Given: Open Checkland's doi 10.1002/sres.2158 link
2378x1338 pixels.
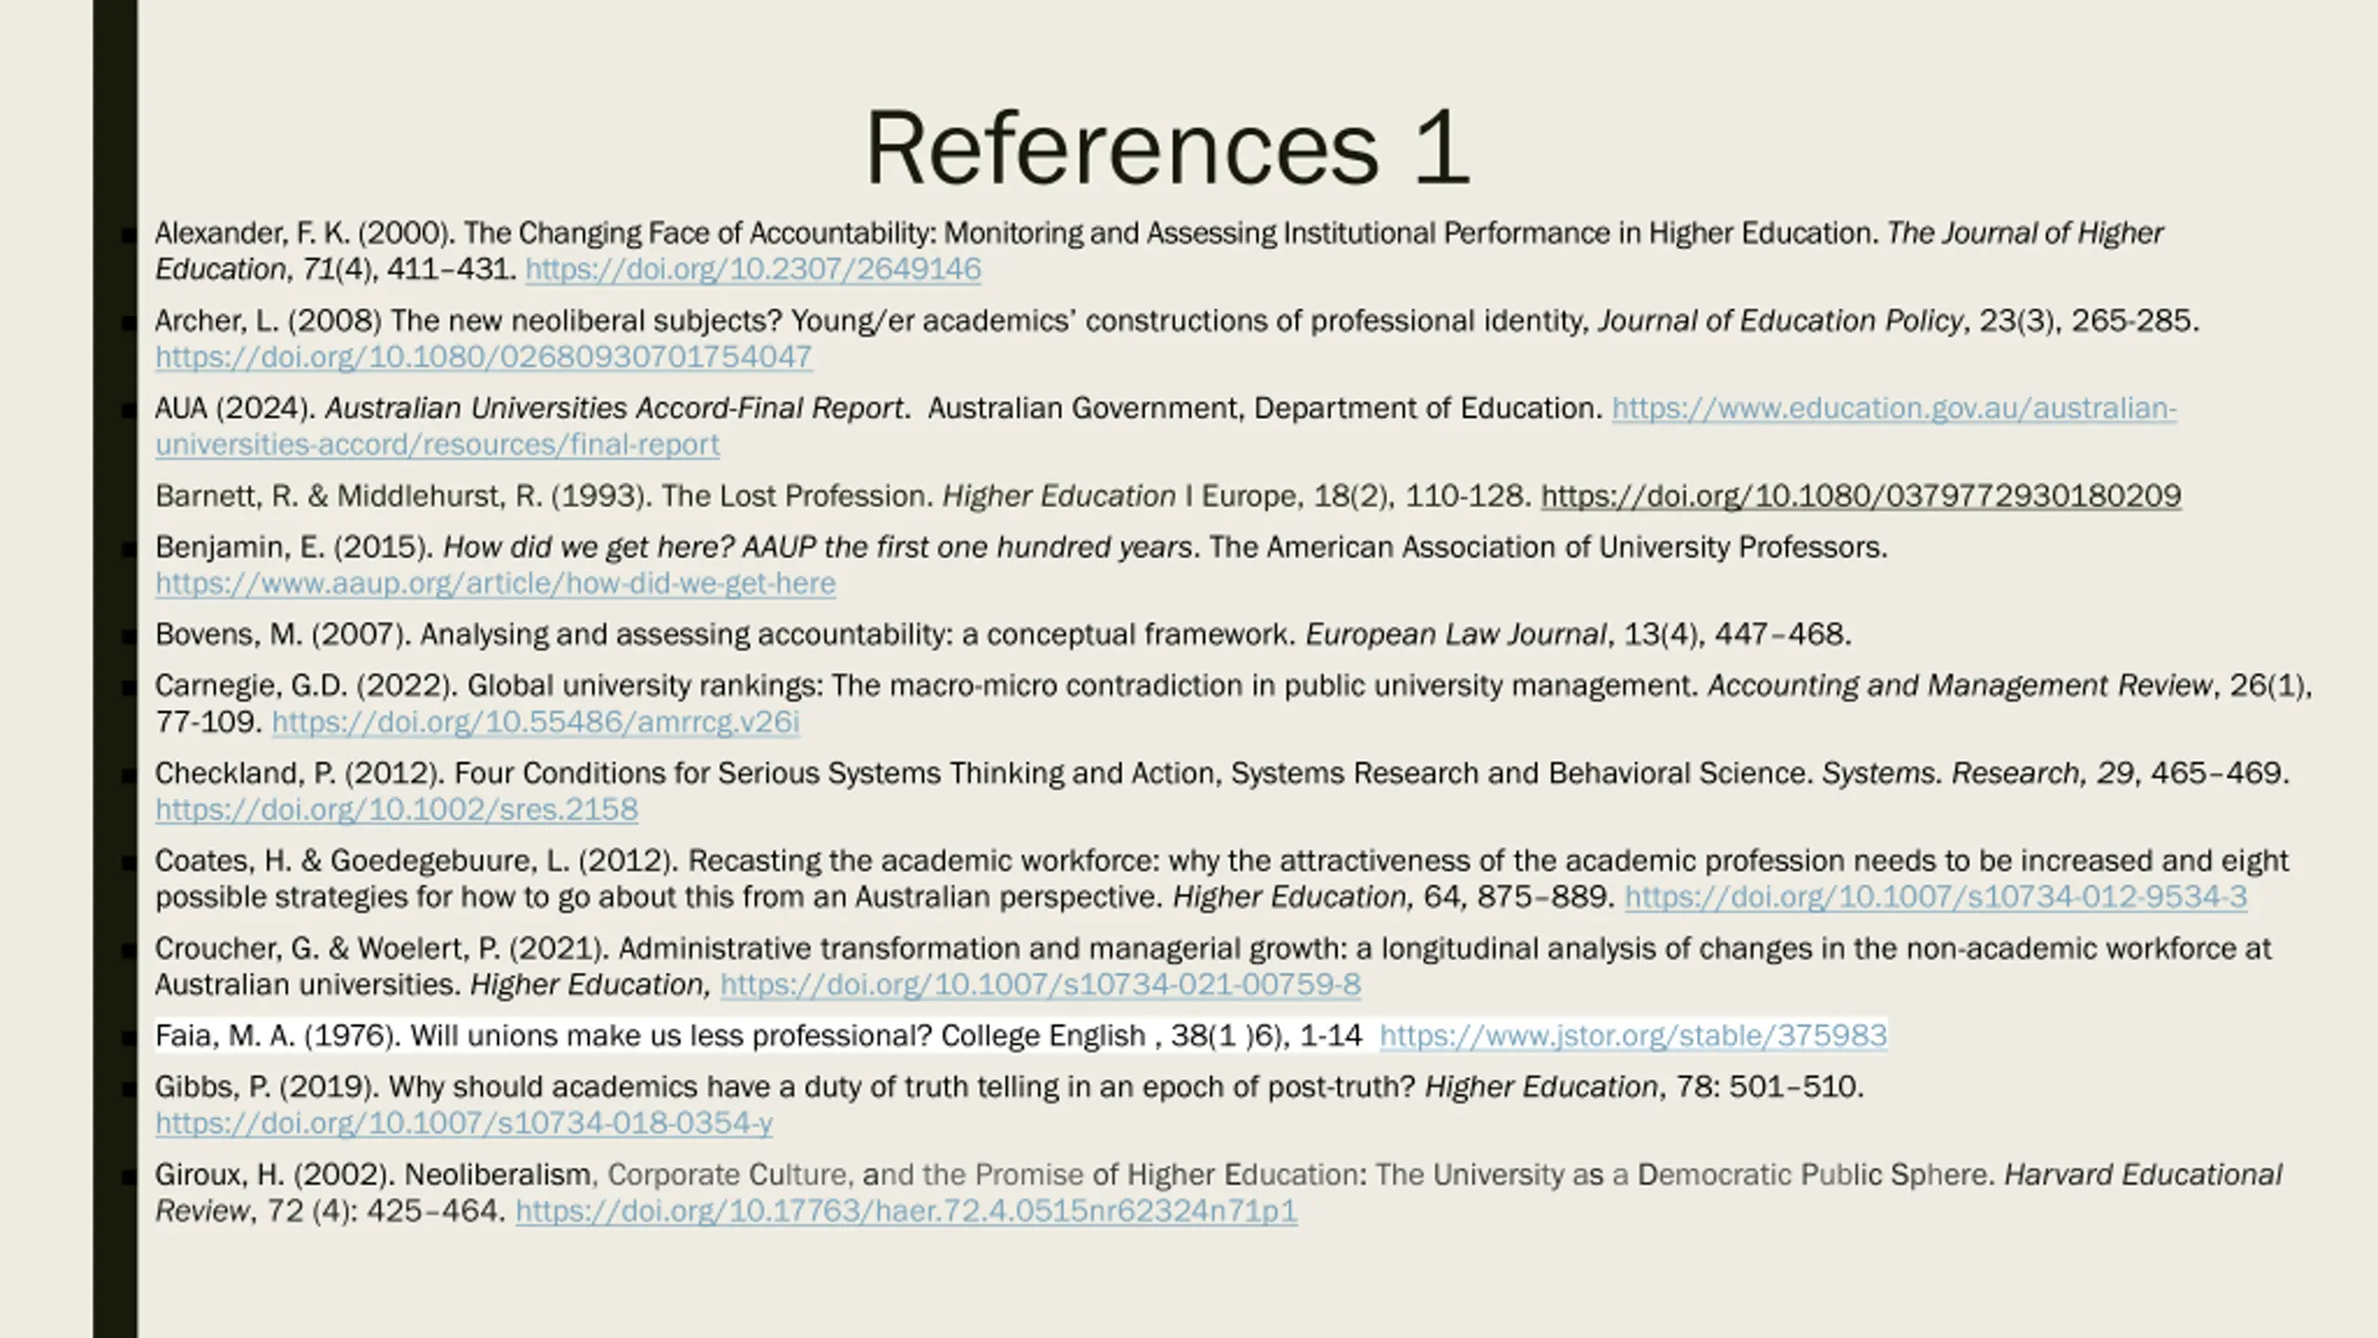Looking at the screenshot, I should (397, 809).
